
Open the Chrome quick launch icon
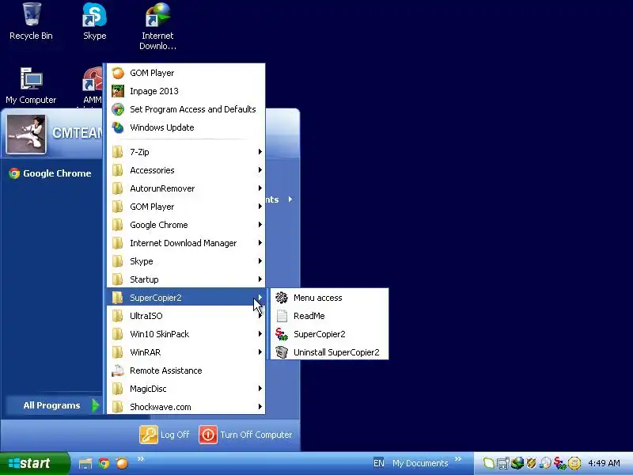point(104,463)
